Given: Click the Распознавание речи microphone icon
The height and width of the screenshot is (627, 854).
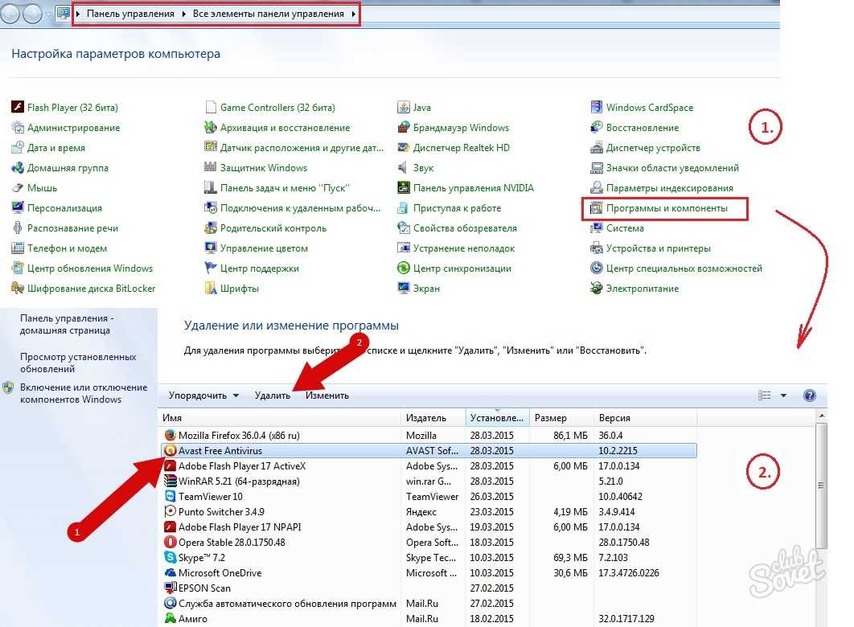Looking at the screenshot, I should click(18, 228).
